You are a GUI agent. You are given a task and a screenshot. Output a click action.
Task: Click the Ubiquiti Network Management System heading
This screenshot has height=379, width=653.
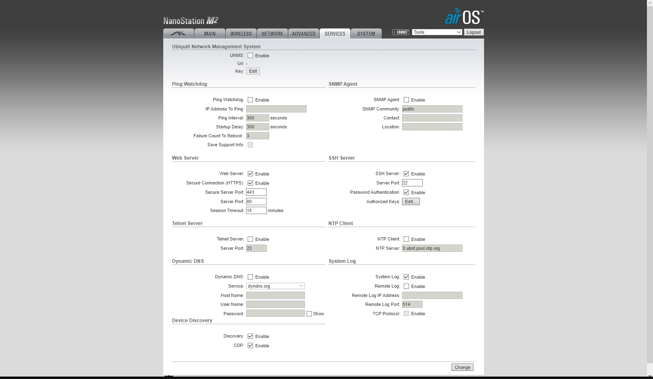(216, 47)
